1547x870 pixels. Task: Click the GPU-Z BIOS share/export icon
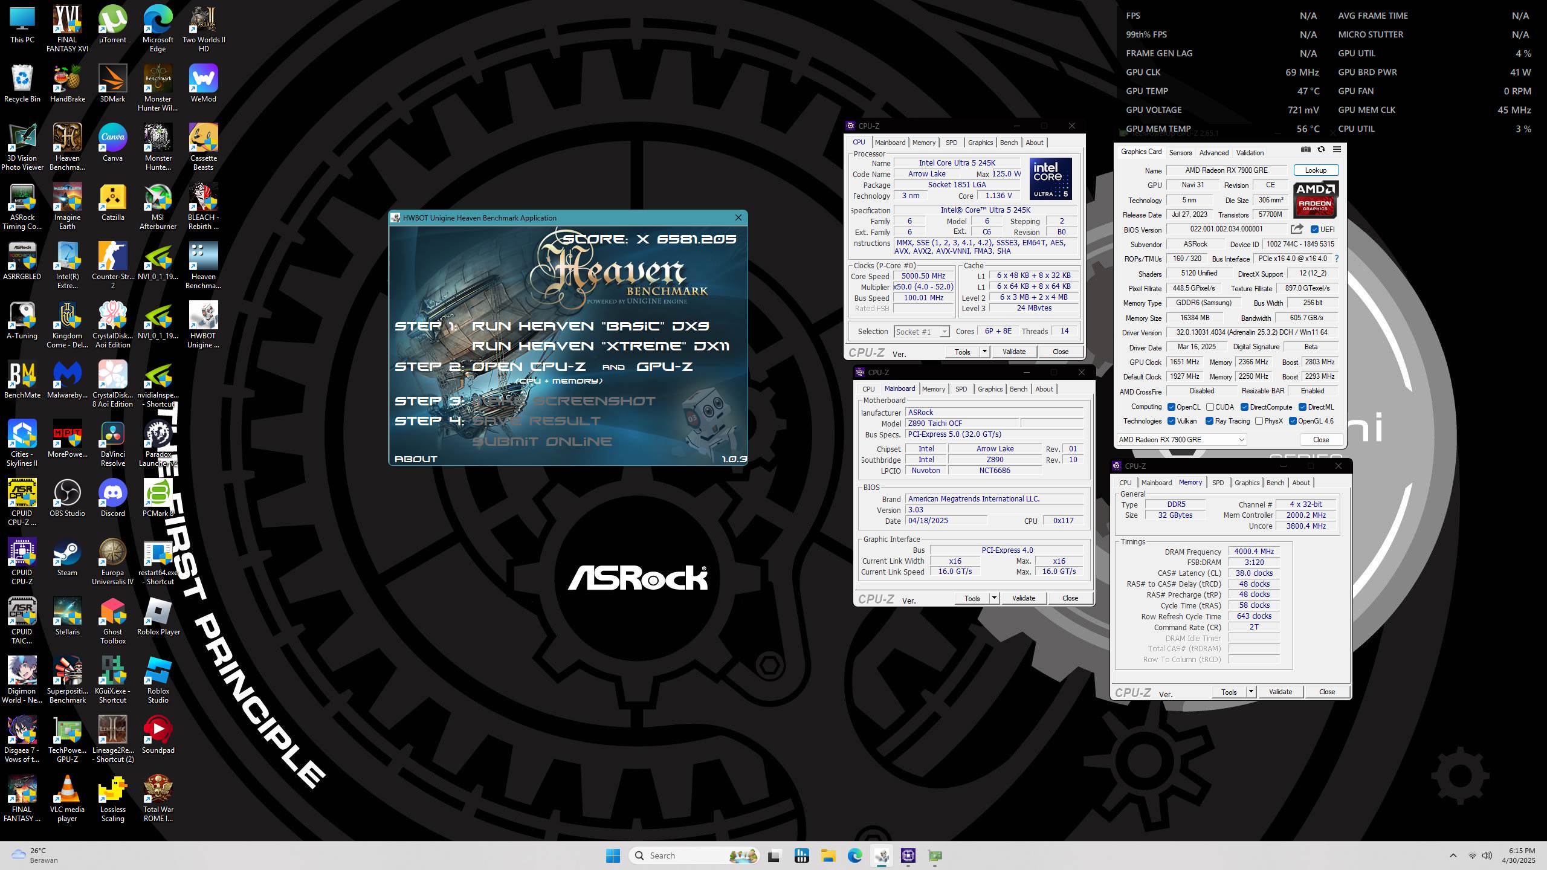[1297, 229]
